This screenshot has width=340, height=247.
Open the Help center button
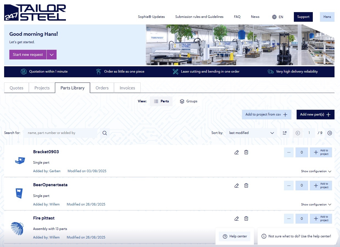click(x=235, y=236)
